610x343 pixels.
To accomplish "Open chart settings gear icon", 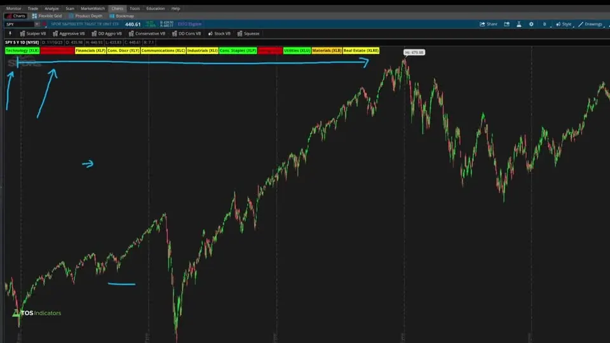I will pyautogui.click(x=531, y=24).
